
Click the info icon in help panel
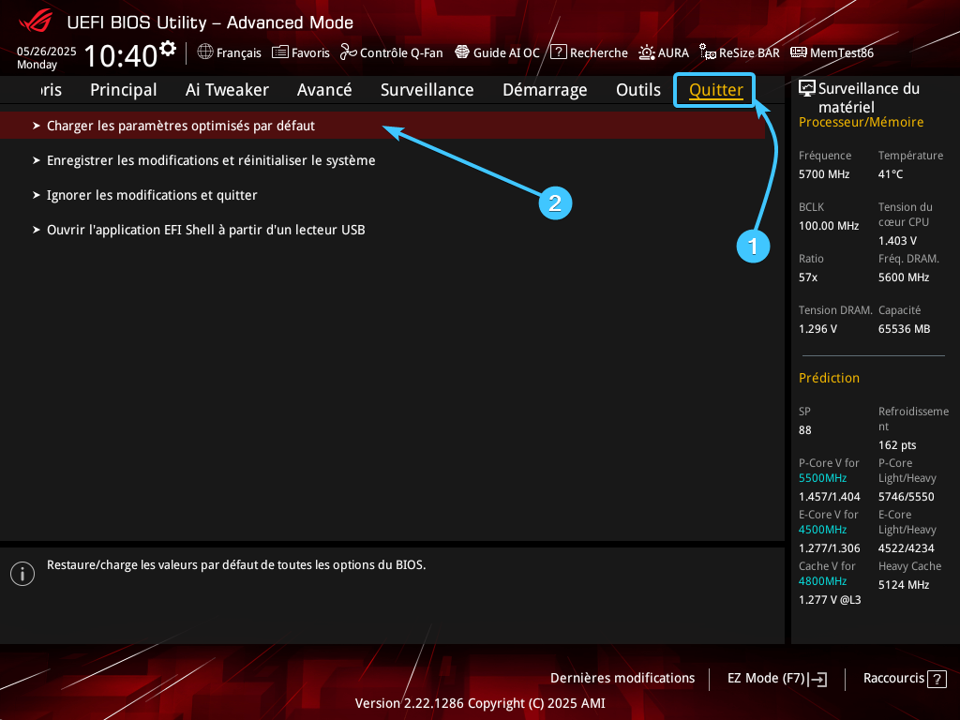coord(22,574)
